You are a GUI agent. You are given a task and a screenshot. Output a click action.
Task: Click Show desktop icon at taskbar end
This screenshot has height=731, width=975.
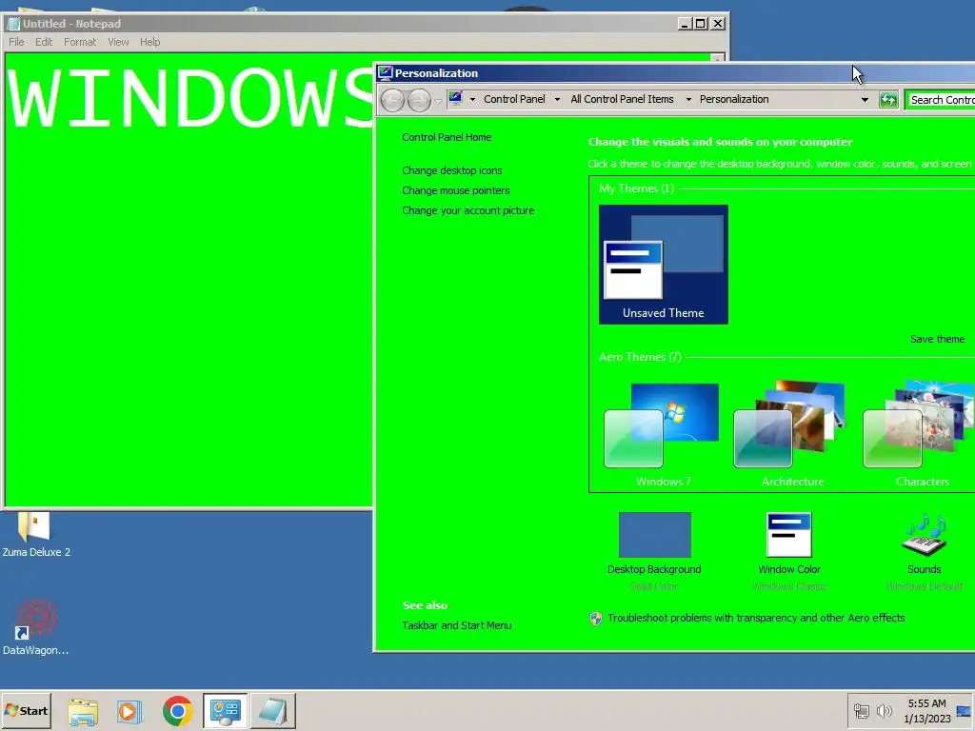point(964,711)
